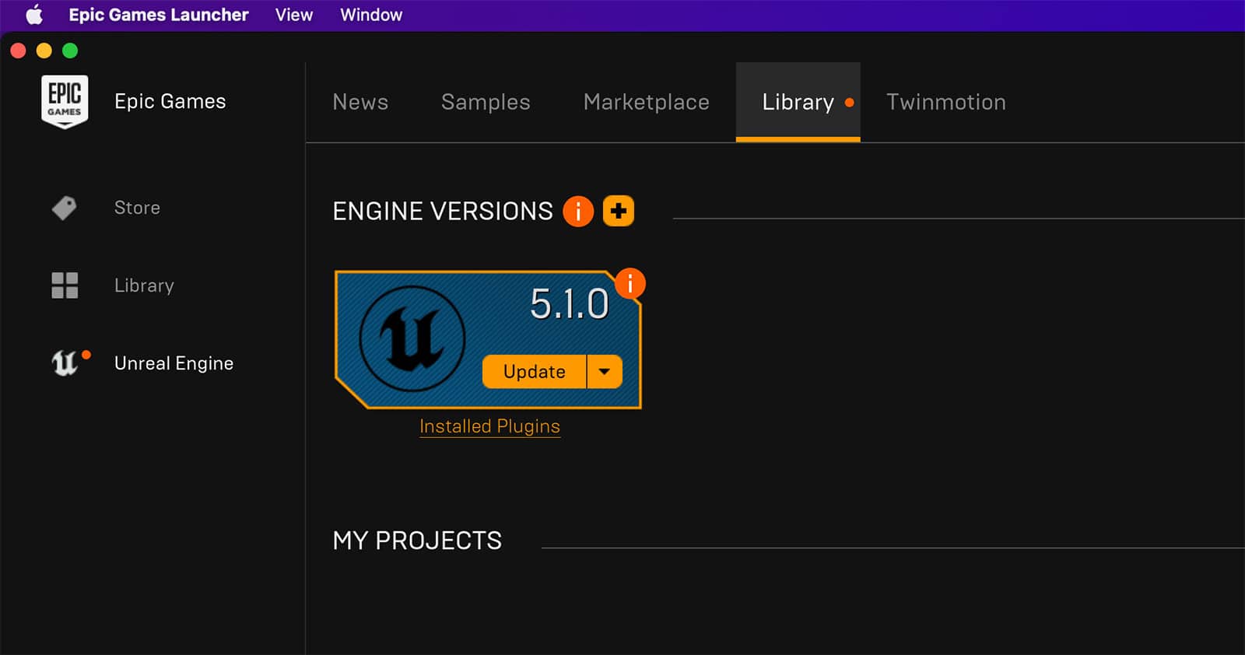
Task: Click info icon beside Engine Versions heading
Action: click(x=578, y=211)
